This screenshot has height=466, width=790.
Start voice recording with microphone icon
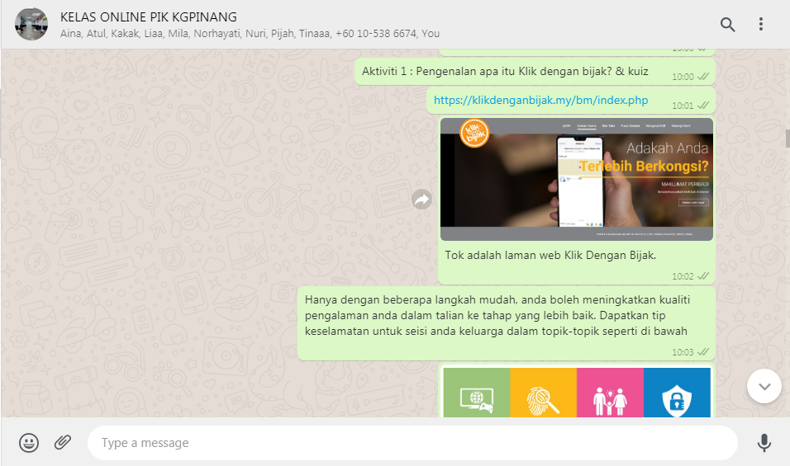[764, 443]
